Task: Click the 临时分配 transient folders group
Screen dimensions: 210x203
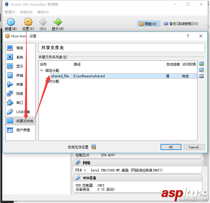Action: [52, 81]
